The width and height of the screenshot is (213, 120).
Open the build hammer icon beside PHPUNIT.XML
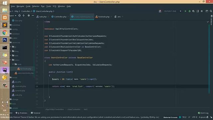click(x=160, y=11)
